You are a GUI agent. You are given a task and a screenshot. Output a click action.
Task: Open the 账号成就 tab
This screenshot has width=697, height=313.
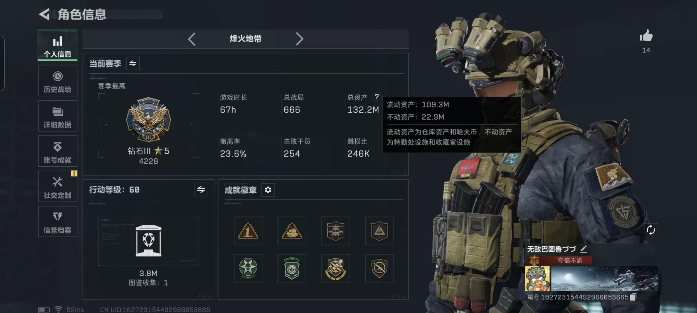(58, 151)
